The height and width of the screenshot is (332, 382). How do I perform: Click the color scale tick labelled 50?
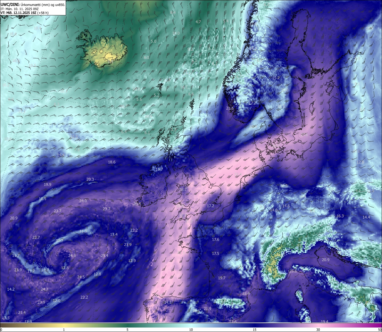pyautogui.click(x=380, y=330)
